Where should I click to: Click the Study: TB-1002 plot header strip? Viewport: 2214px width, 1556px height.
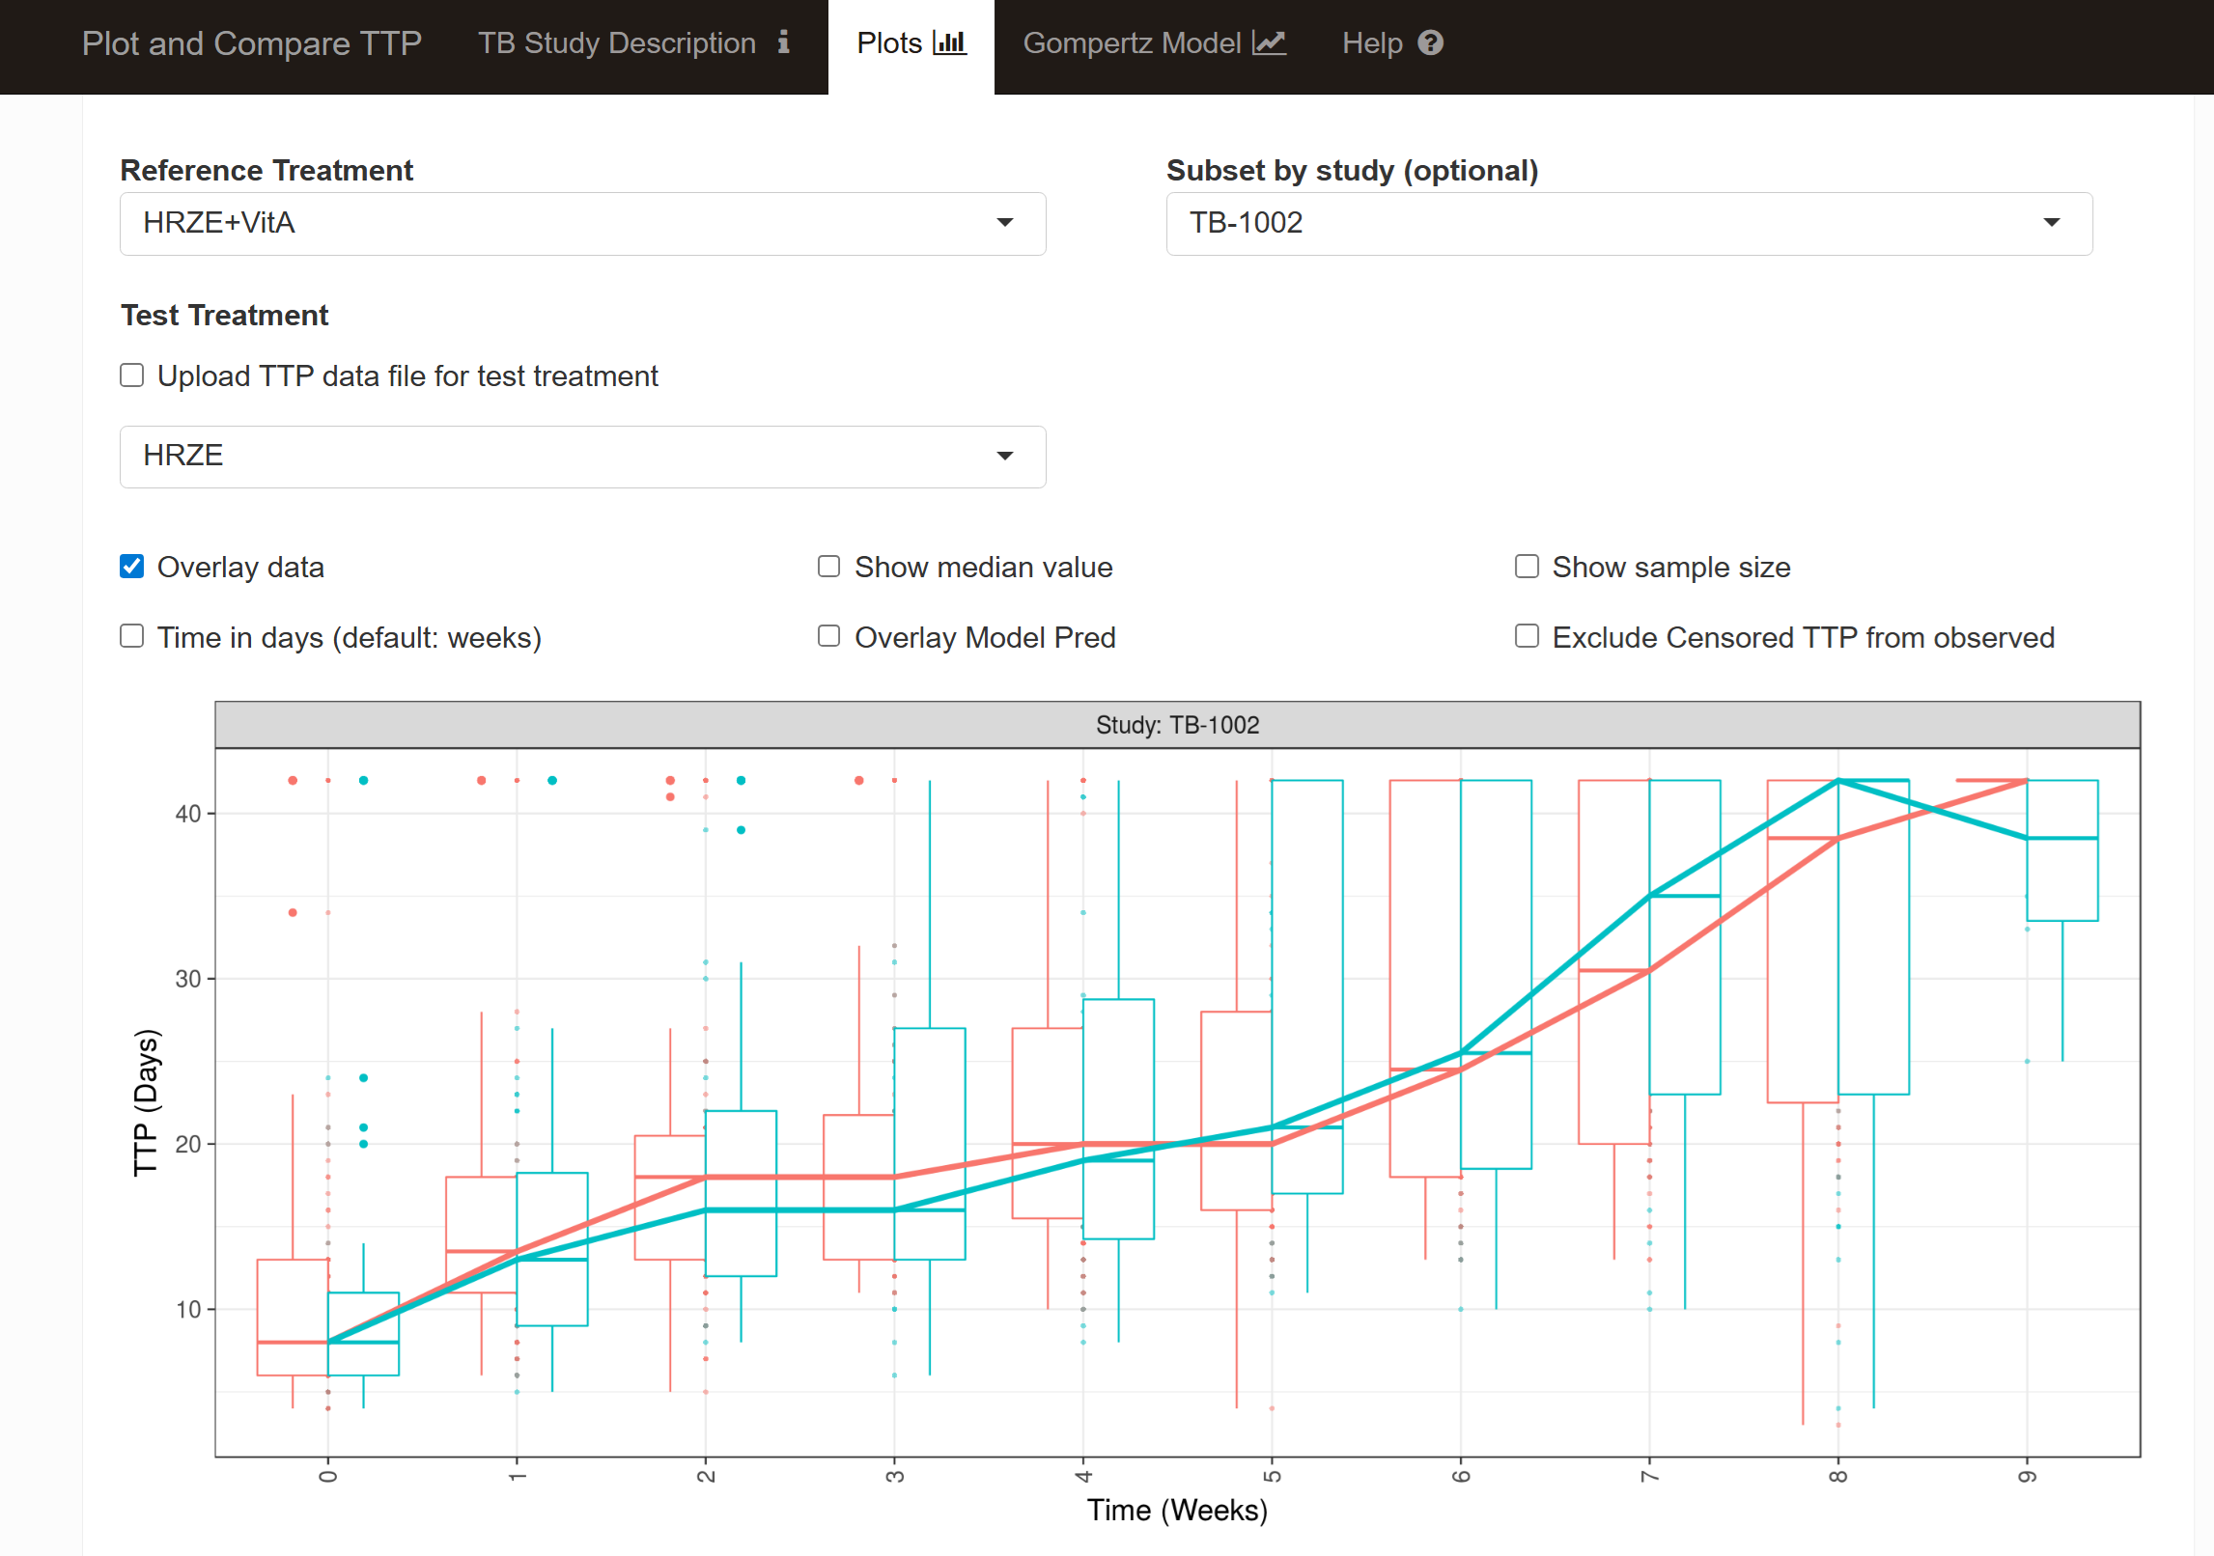click(x=1176, y=725)
